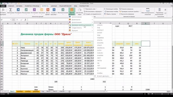This screenshot has height=97, width=173.
Task: Expand the Интернет submenu
Action: click(81, 30)
